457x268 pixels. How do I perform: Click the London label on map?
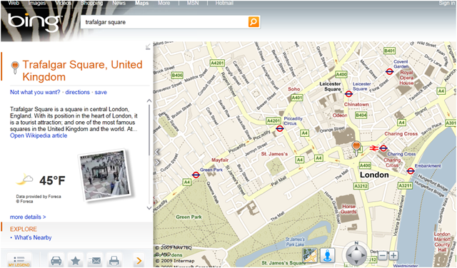click(374, 175)
